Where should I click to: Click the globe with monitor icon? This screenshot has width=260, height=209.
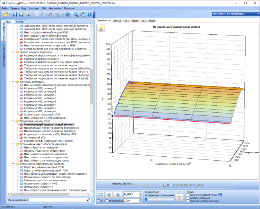click(83, 14)
